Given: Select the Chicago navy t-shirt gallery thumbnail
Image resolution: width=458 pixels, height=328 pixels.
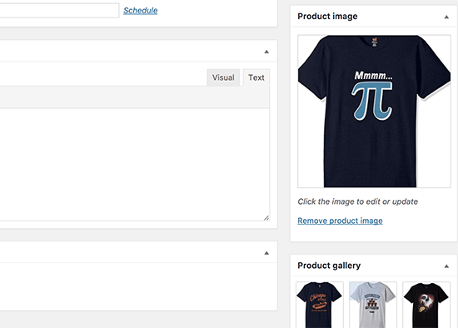Looking at the screenshot, I should [320, 305].
